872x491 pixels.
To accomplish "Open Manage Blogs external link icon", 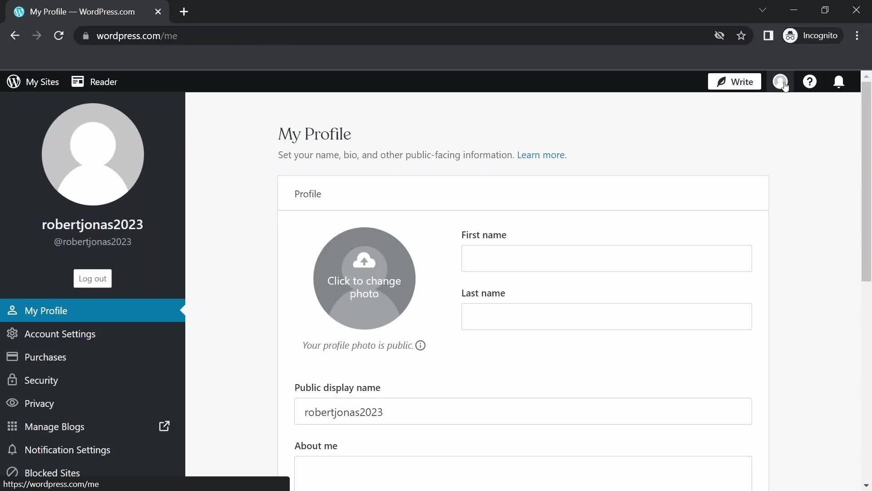I will tap(164, 426).
